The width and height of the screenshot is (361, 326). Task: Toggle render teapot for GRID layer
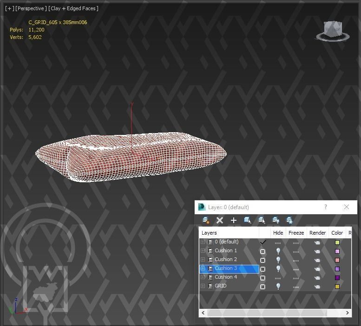[x=317, y=287]
